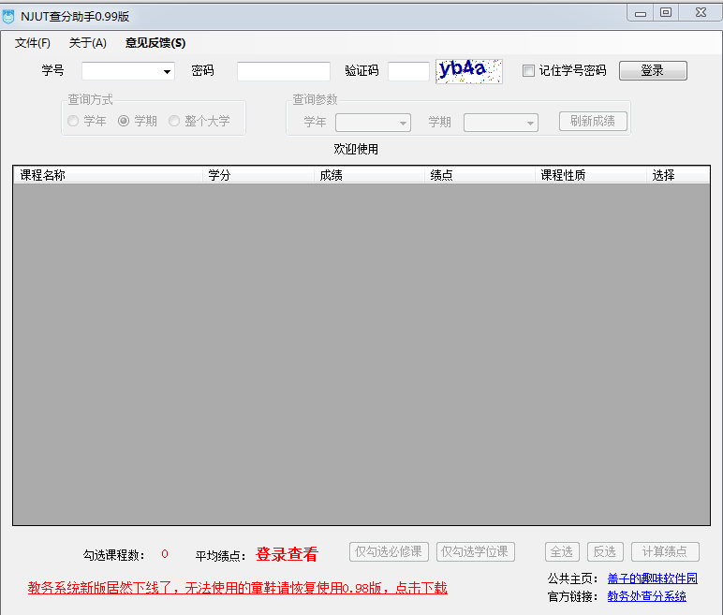Click the 反选 invert selection button
Image resolution: width=723 pixels, height=615 pixels.
click(x=605, y=552)
